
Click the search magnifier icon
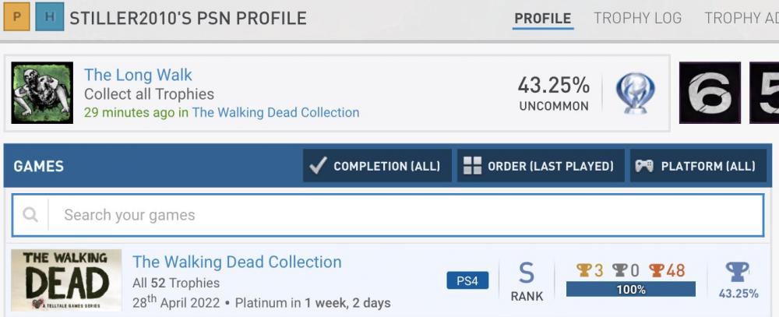tap(30, 215)
